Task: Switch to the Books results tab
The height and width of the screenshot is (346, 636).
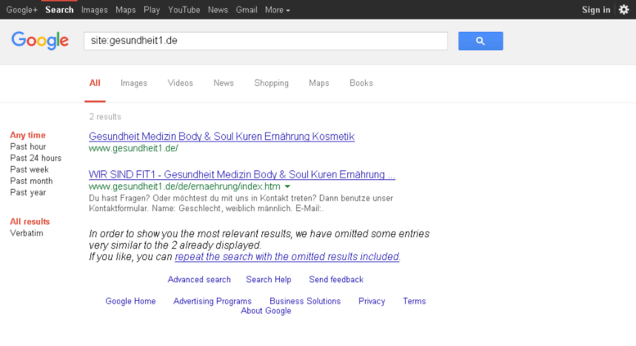Action: [362, 83]
